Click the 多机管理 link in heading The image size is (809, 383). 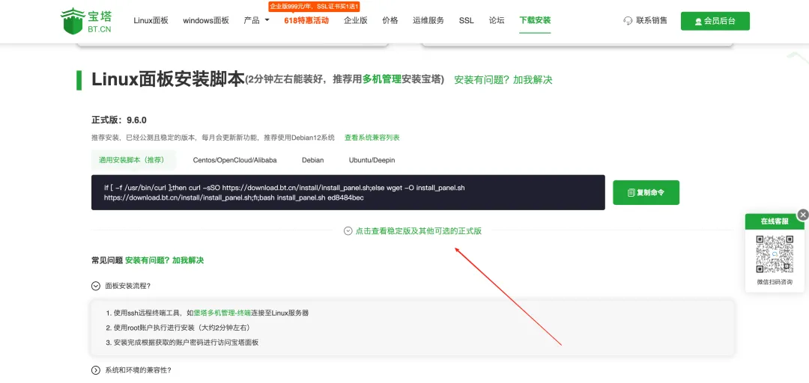(382, 79)
